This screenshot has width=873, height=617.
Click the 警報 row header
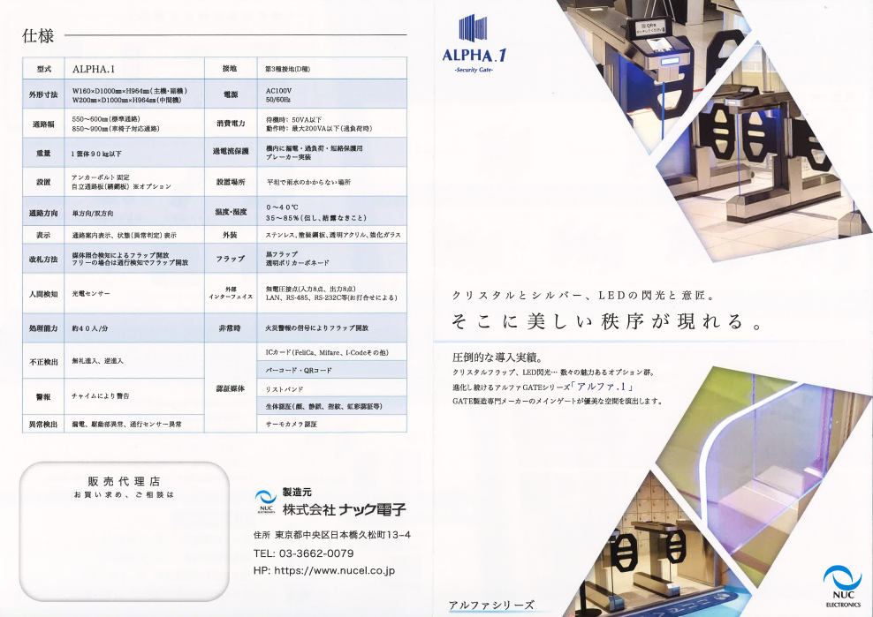pos(43,396)
